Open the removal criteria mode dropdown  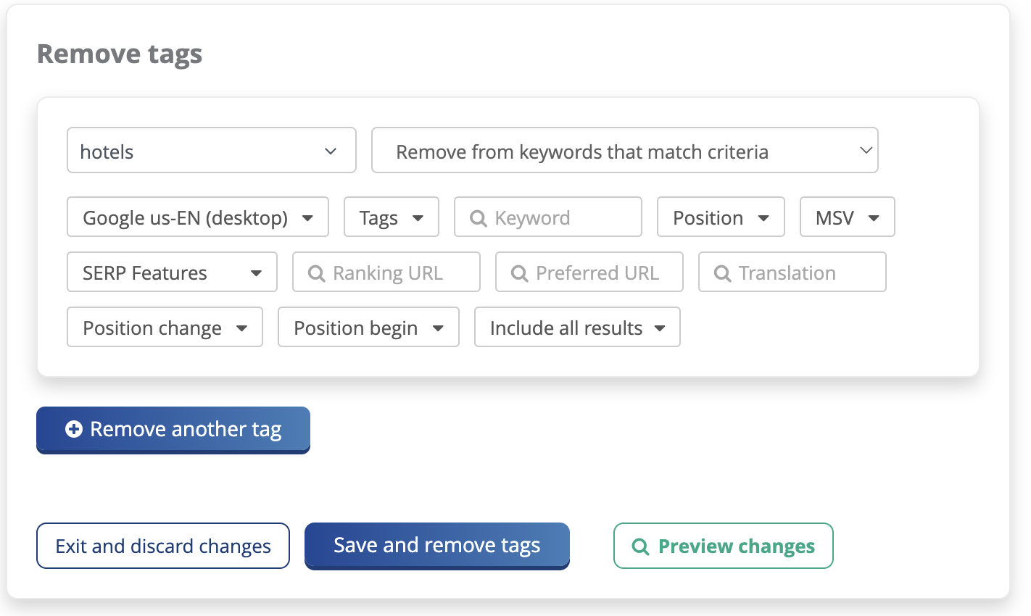[624, 151]
